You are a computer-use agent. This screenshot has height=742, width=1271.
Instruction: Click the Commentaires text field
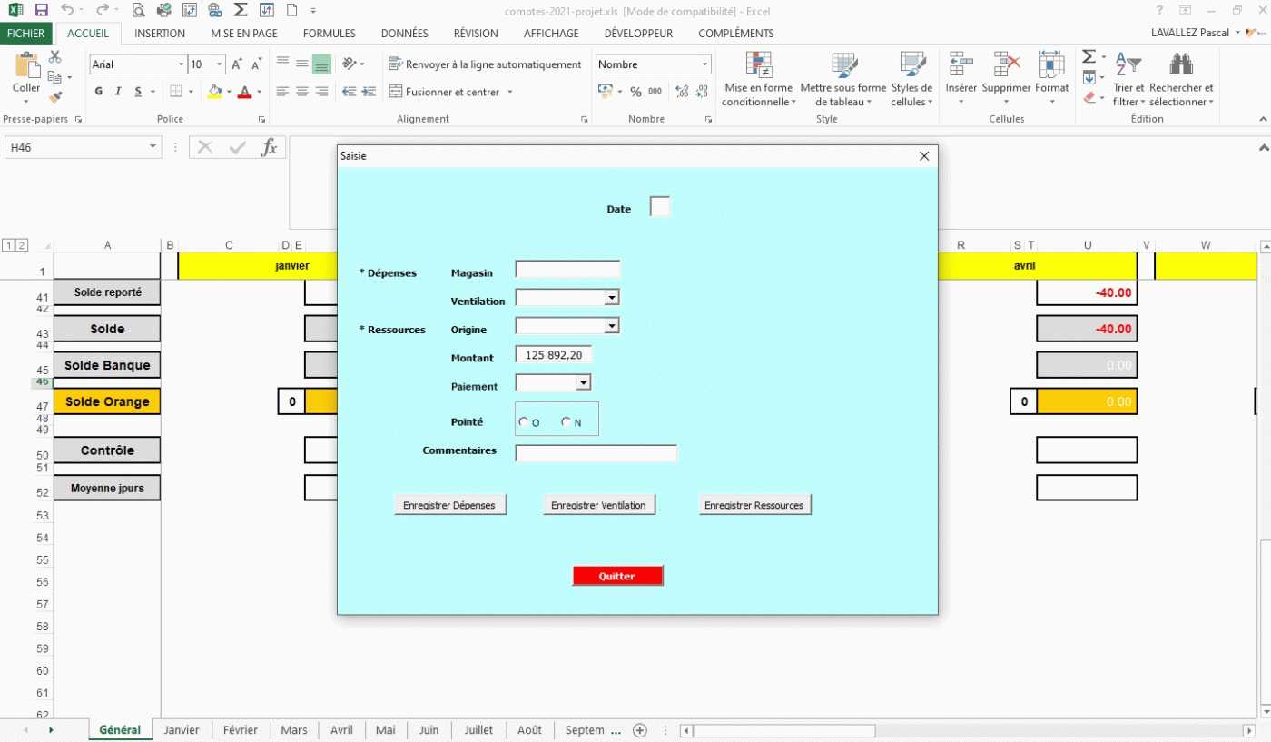click(596, 453)
